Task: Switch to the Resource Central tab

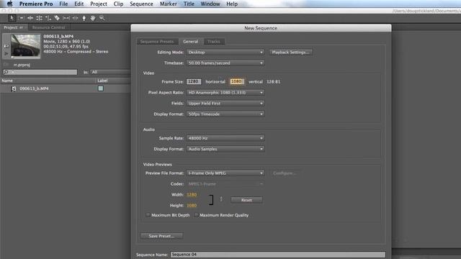Action: (48, 27)
